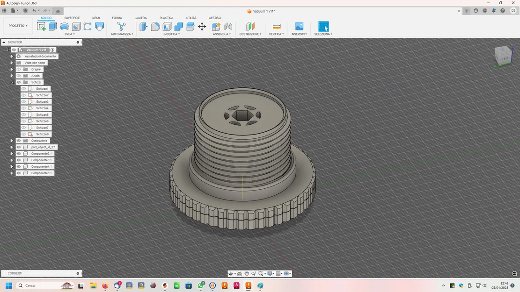Expand the Costruzione folder

pos(12,141)
